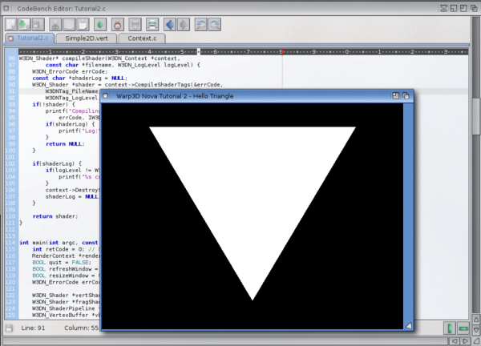Image resolution: width=481 pixels, height=346 pixels.
Task: Copy selection using the blank-page icon
Action: [x=69, y=25]
